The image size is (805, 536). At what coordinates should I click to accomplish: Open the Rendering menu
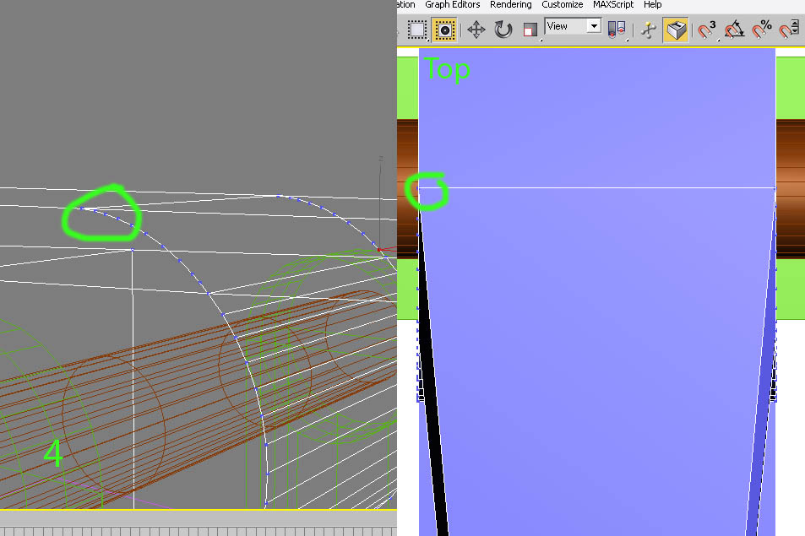(x=511, y=4)
